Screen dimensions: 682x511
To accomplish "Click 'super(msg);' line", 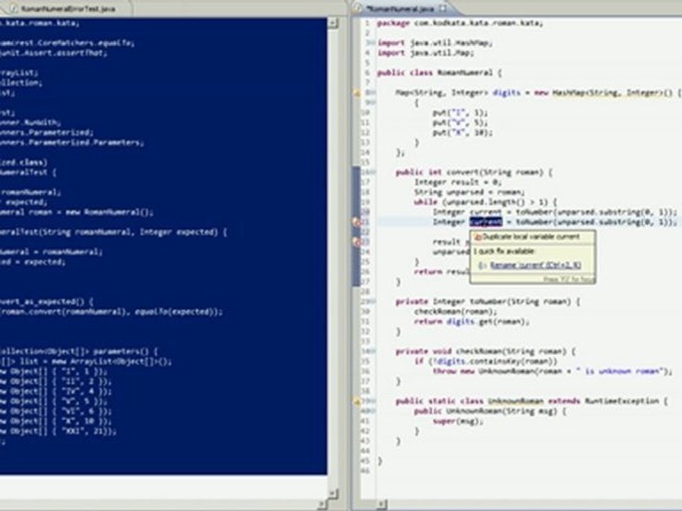I will (458, 422).
